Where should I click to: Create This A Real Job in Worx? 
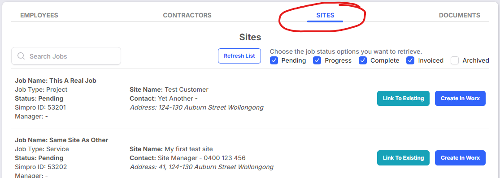(460, 98)
